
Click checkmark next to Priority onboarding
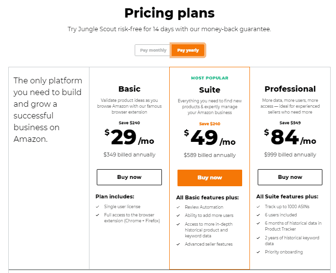pyautogui.click(x=258, y=252)
